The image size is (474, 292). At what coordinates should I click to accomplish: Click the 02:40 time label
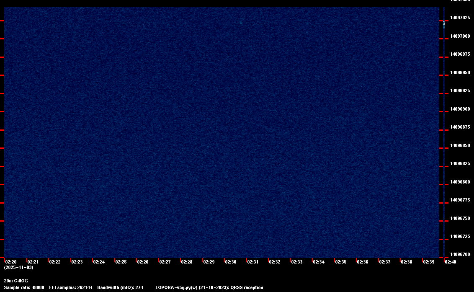[x=451, y=262]
